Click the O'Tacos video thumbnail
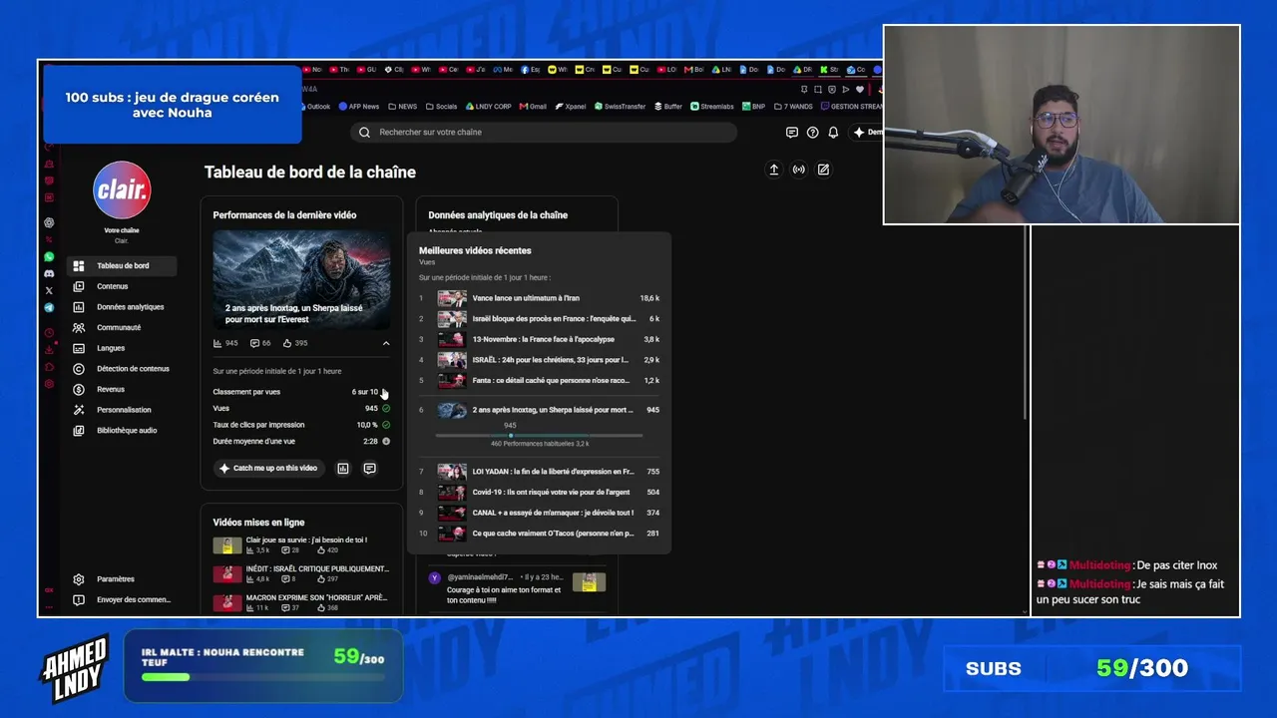This screenshot has width=1277, height=718. pos(452,534)
